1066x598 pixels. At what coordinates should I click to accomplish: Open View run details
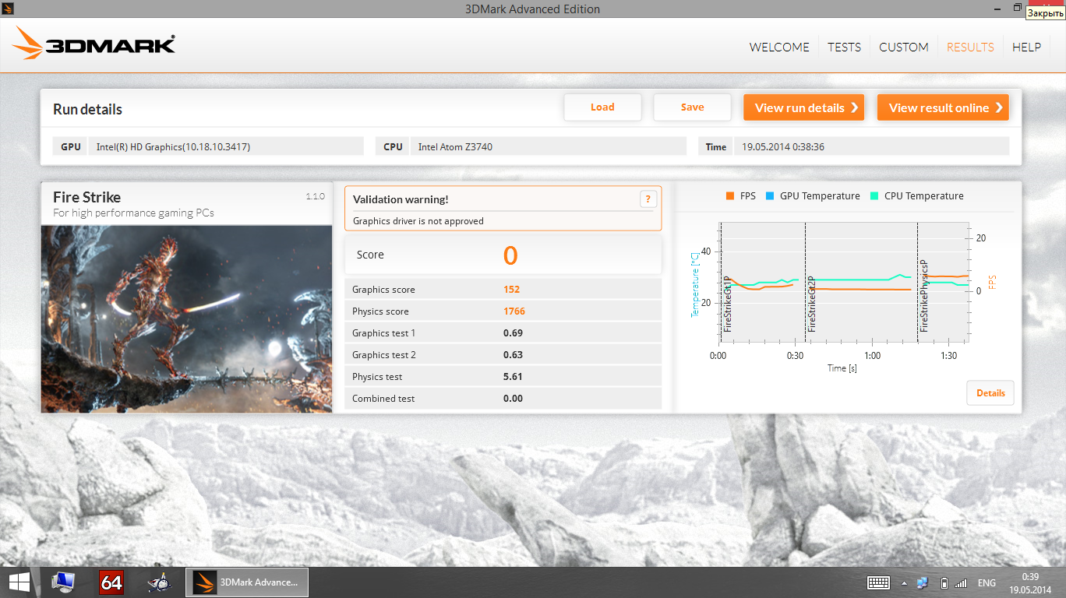point(804,107)
